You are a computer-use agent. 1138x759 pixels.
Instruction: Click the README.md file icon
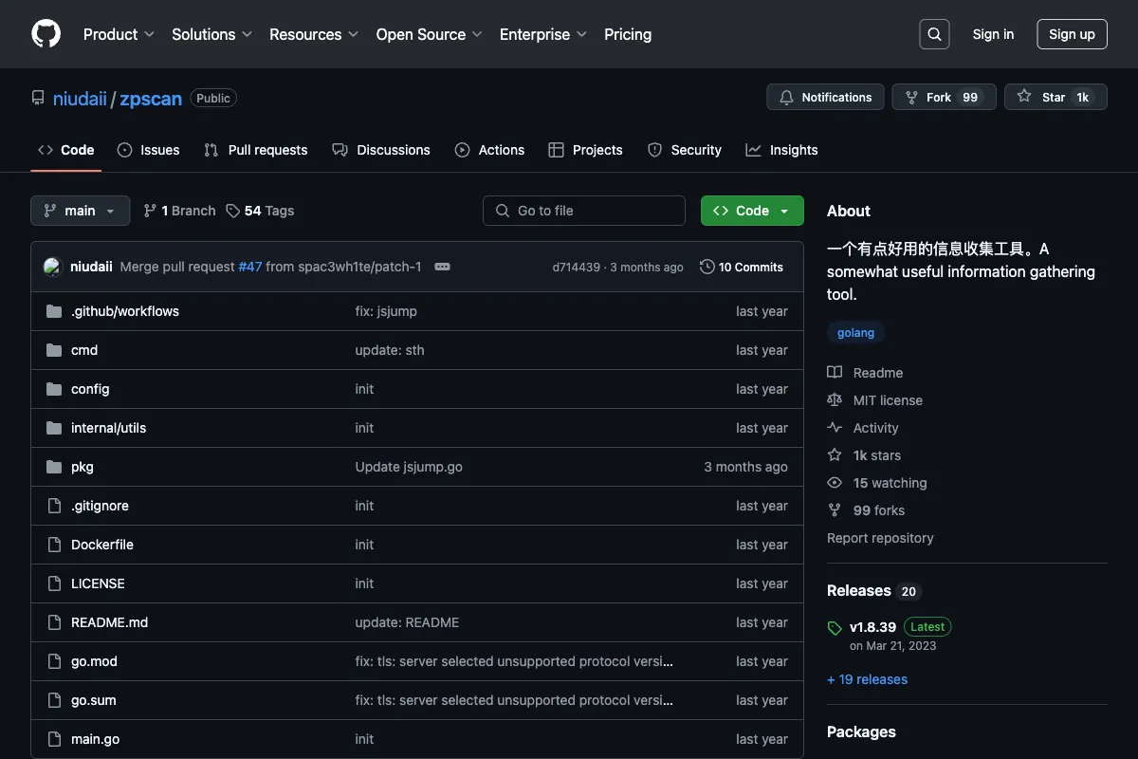[54, 622]
